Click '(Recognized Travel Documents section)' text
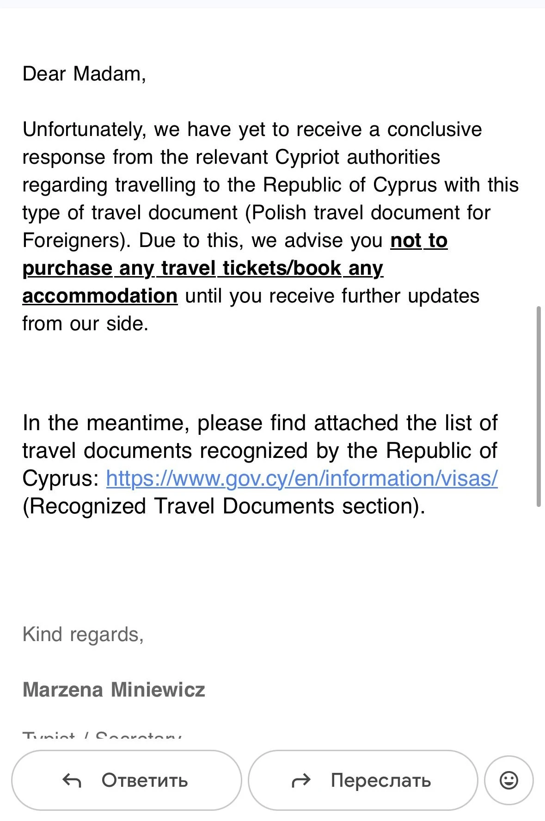Image resolution: width=545 pixels, height=821 pixels. (224, 506)
